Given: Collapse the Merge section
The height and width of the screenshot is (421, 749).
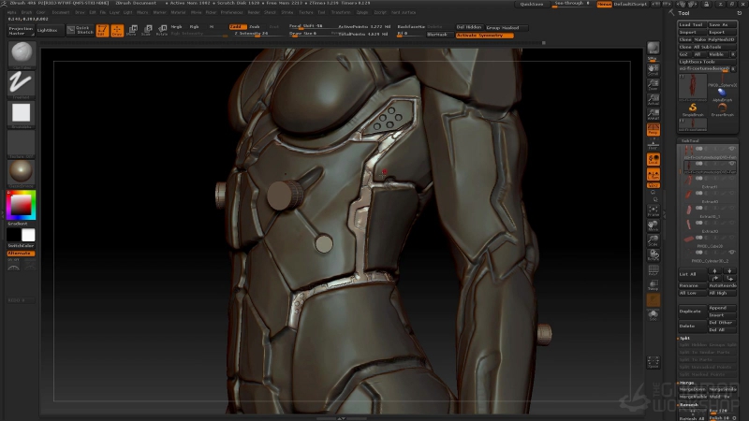Looking at the screenshot, I should 686,383.
